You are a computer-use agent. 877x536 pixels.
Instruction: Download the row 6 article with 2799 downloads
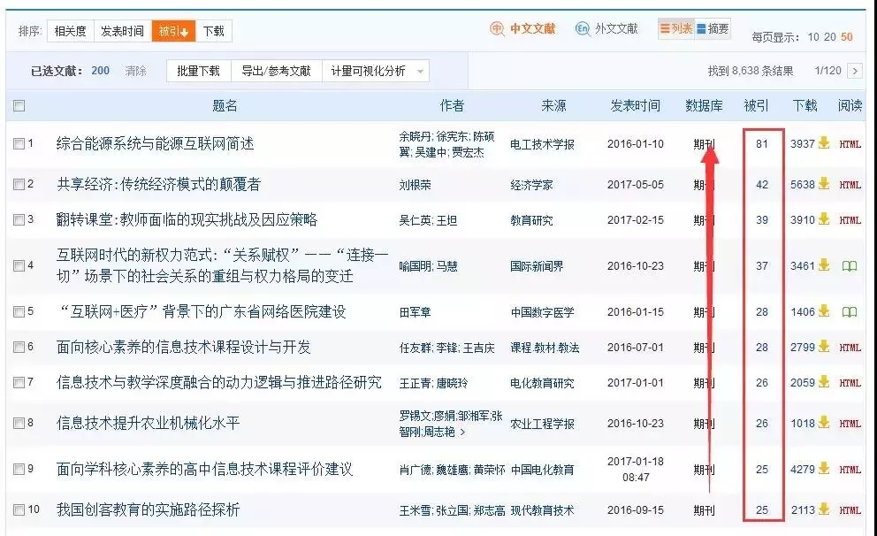824,347
